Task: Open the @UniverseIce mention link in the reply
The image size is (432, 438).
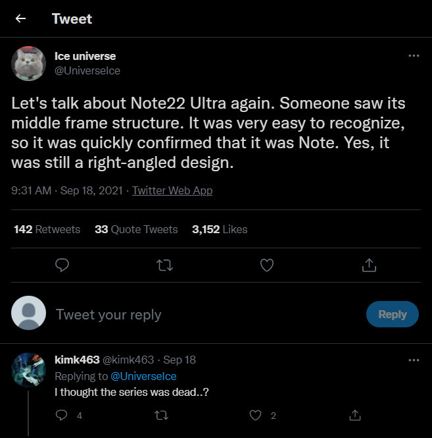Action: pyautogui.click(x=143, y=376)
